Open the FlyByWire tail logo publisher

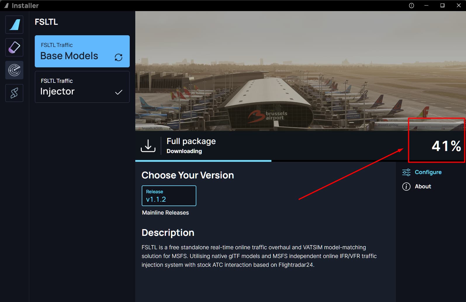tap(14, 24)
